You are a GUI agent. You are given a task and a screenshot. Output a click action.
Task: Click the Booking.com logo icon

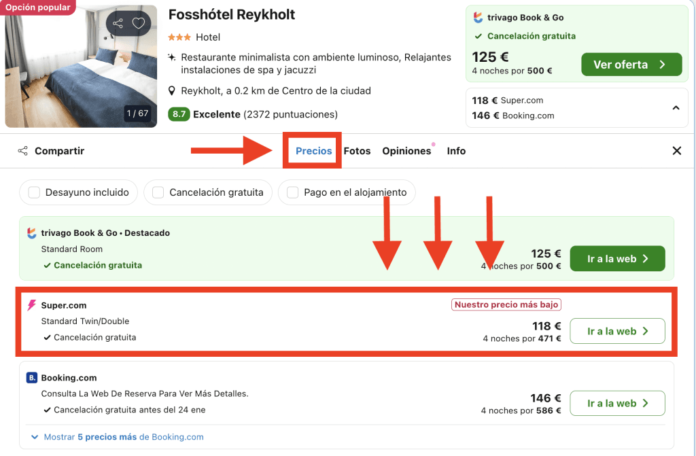pos(32,378)
